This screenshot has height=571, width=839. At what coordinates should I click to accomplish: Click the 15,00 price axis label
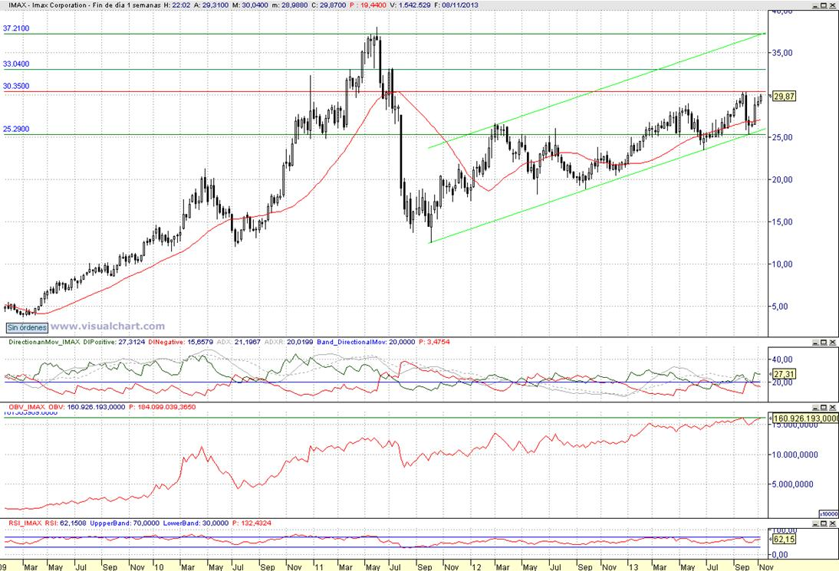781,222
